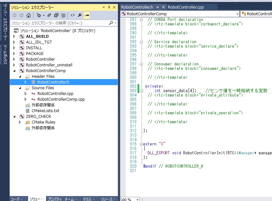This screenshot has width=272, height=201.
Task: Click the Home icon in Solution Explorer
Action: point(29,15)
